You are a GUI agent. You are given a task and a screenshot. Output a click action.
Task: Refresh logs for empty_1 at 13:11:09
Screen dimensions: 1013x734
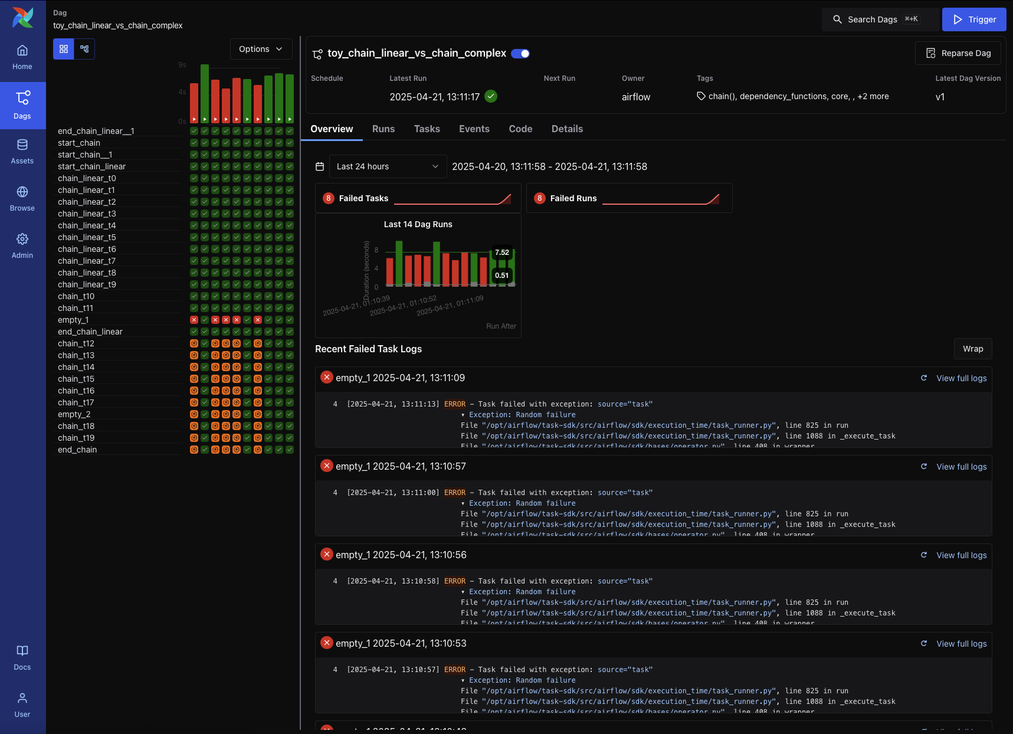tap(924, 378)
